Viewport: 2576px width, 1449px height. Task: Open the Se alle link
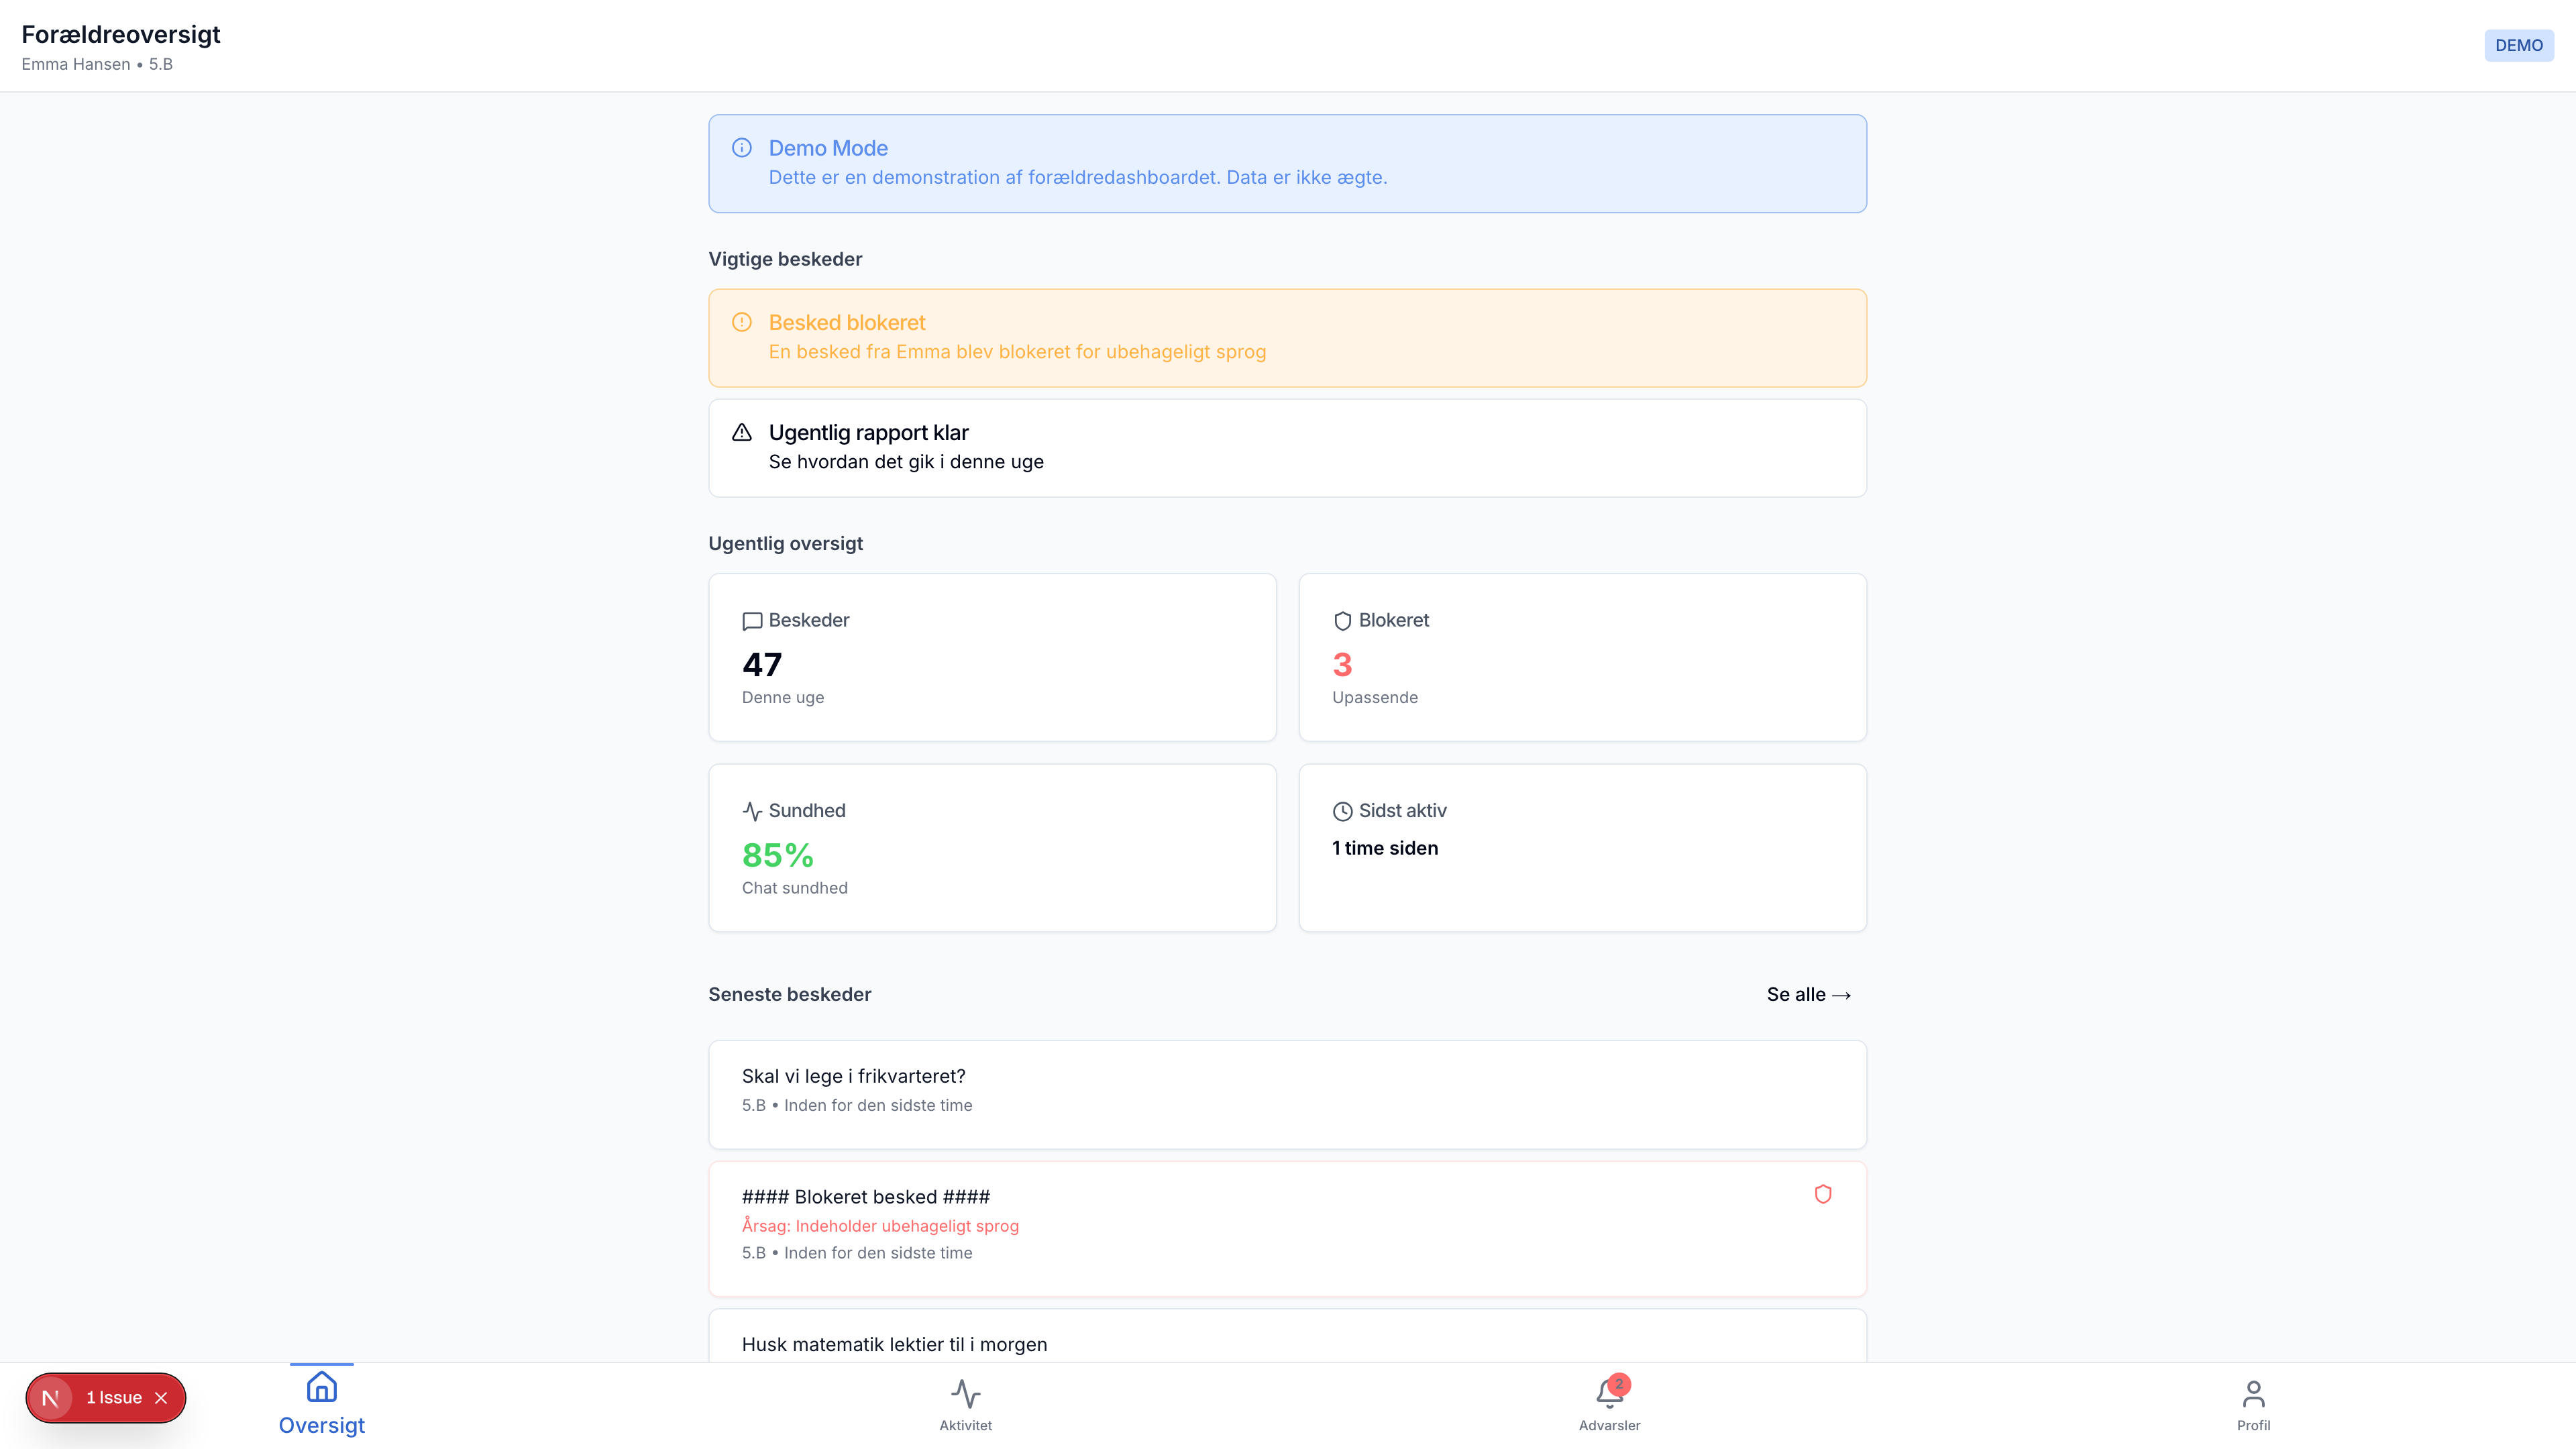pos(1809,994)
